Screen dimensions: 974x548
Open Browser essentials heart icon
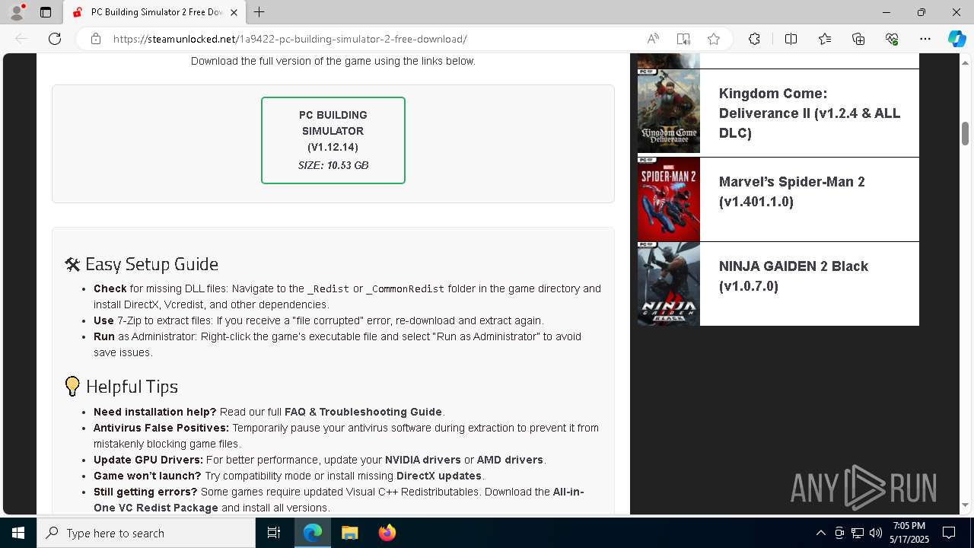tap(892, 39)
